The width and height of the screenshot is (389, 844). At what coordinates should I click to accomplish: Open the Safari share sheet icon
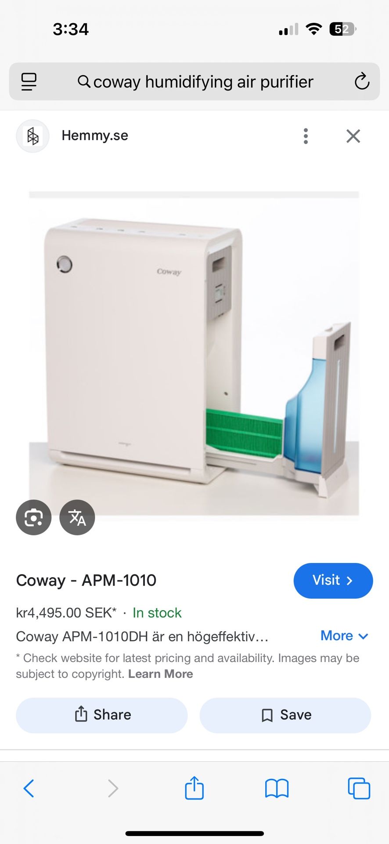click(194, 787)
